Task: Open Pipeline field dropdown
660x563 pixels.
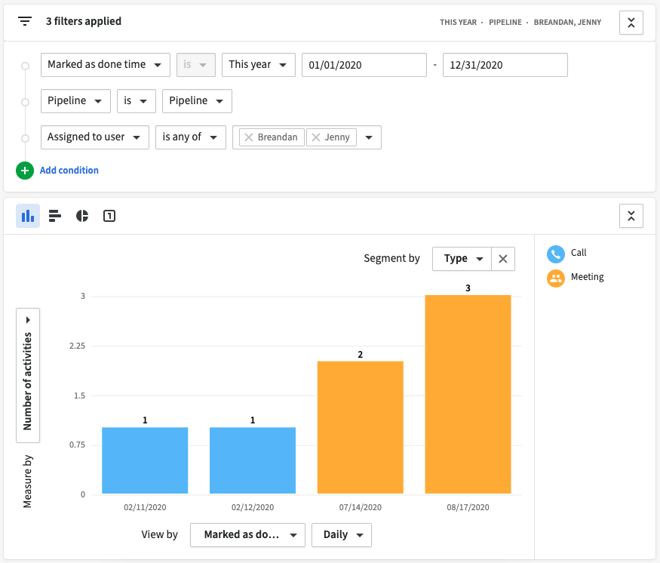Action: (75, 101)
